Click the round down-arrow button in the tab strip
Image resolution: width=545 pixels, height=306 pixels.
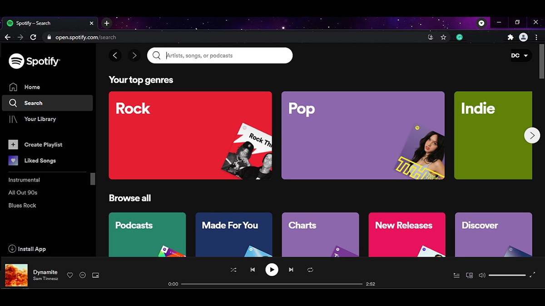coord(481,23)
